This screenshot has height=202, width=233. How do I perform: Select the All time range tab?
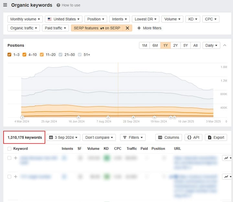pyautogui.click(x=195, y=45)
